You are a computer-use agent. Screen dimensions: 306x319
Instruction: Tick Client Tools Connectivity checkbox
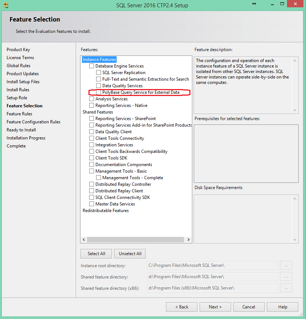click(92, 138)
